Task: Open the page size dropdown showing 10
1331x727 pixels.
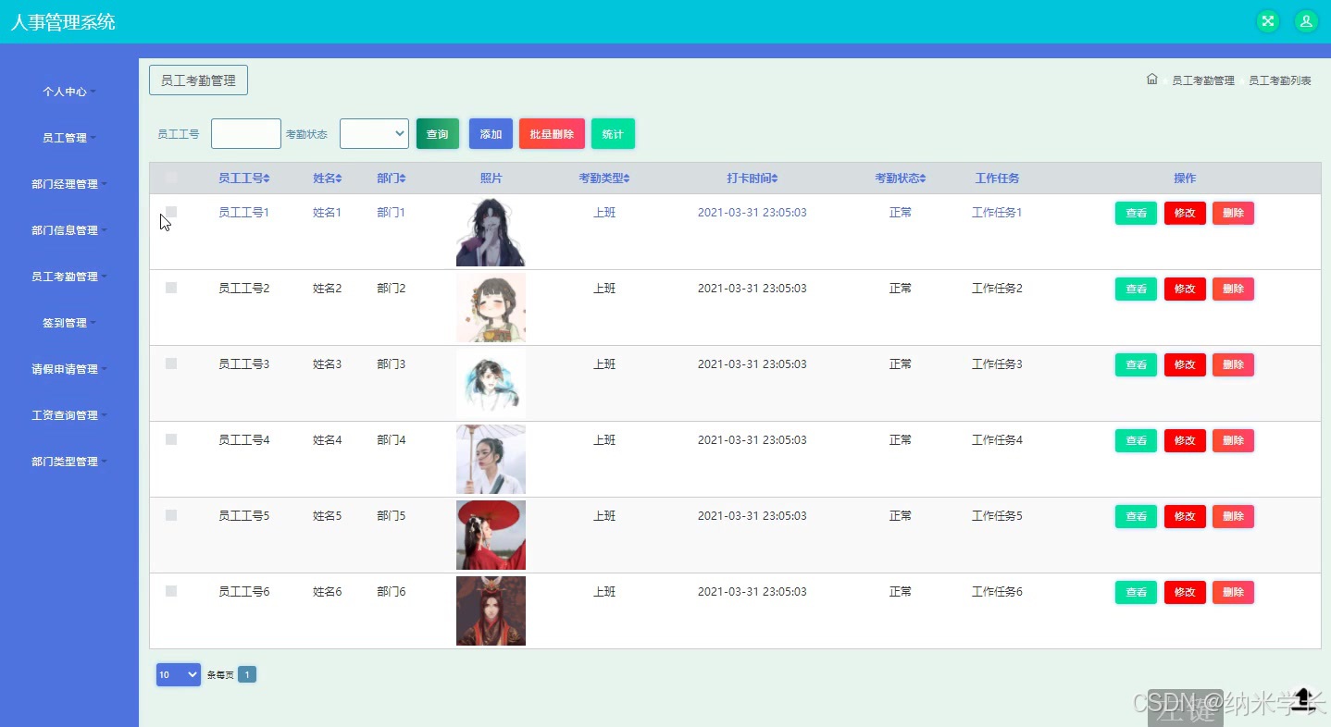Action: [x=178, y=674]
